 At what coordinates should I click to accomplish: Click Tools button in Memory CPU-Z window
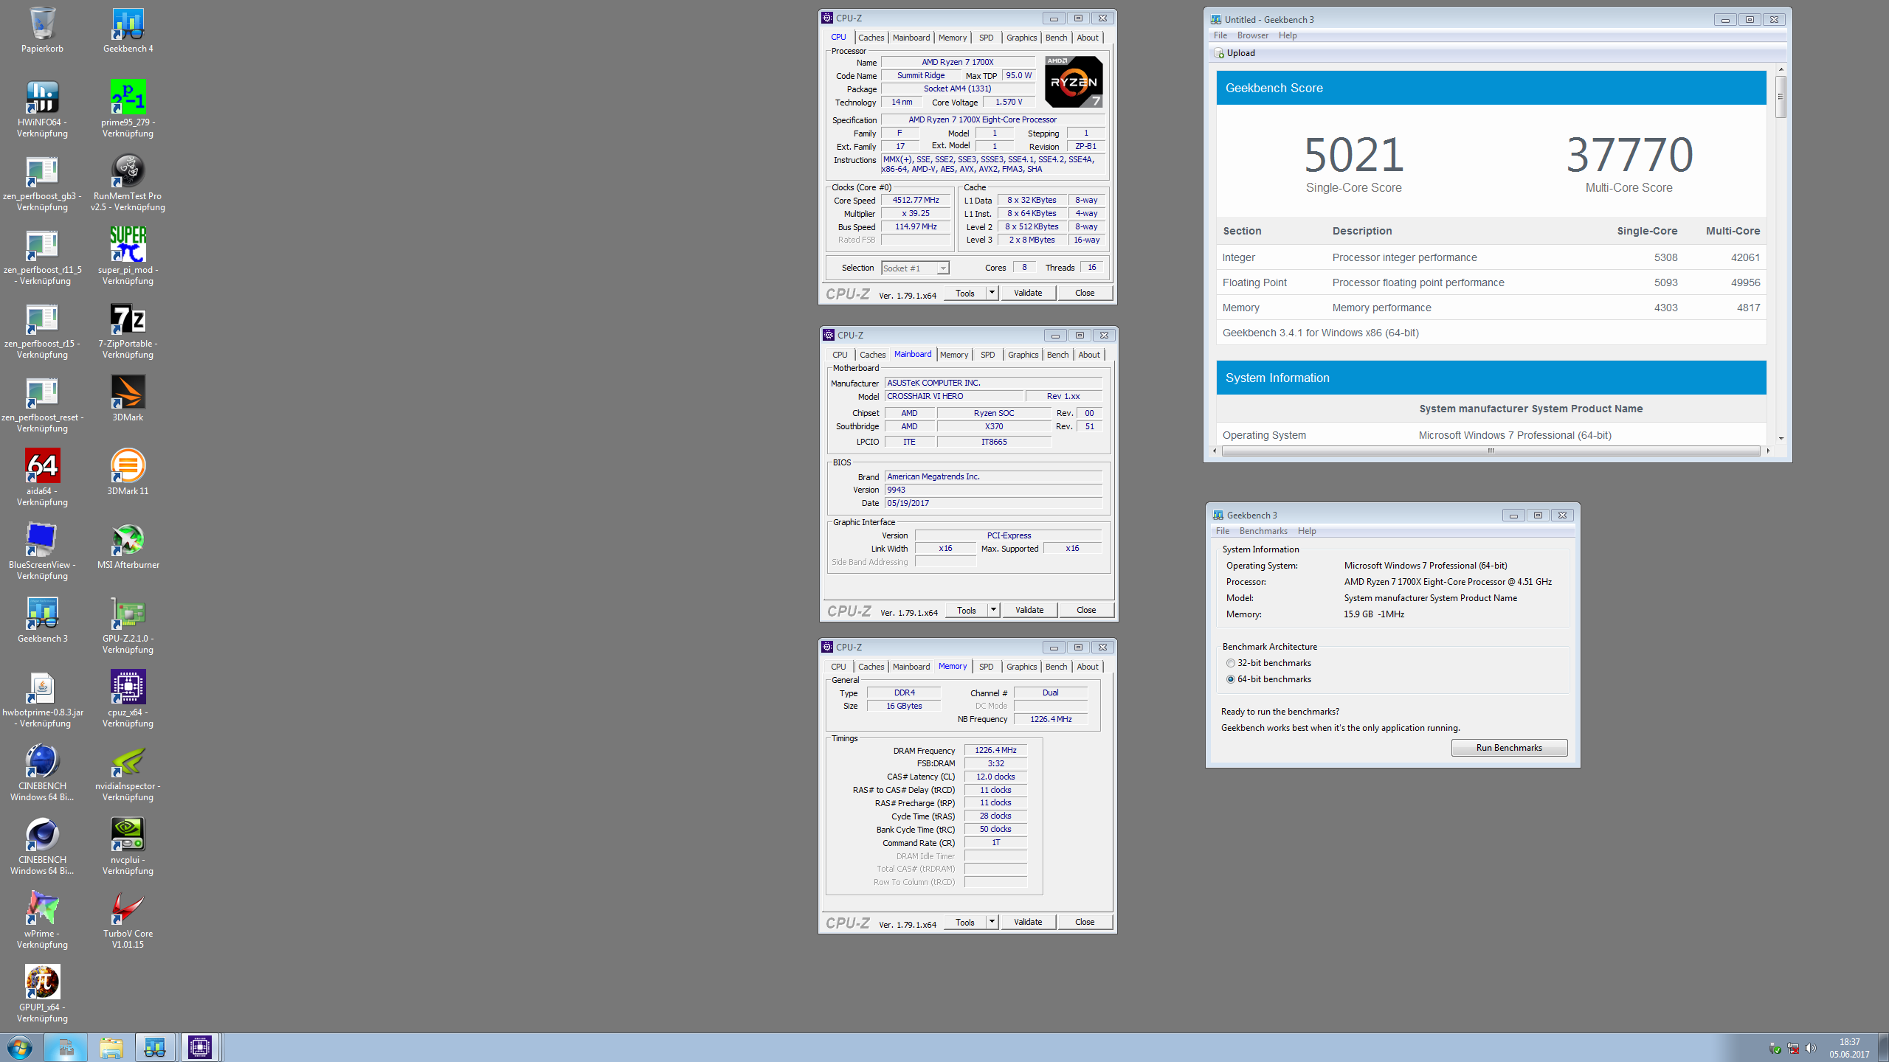(965, 922)
